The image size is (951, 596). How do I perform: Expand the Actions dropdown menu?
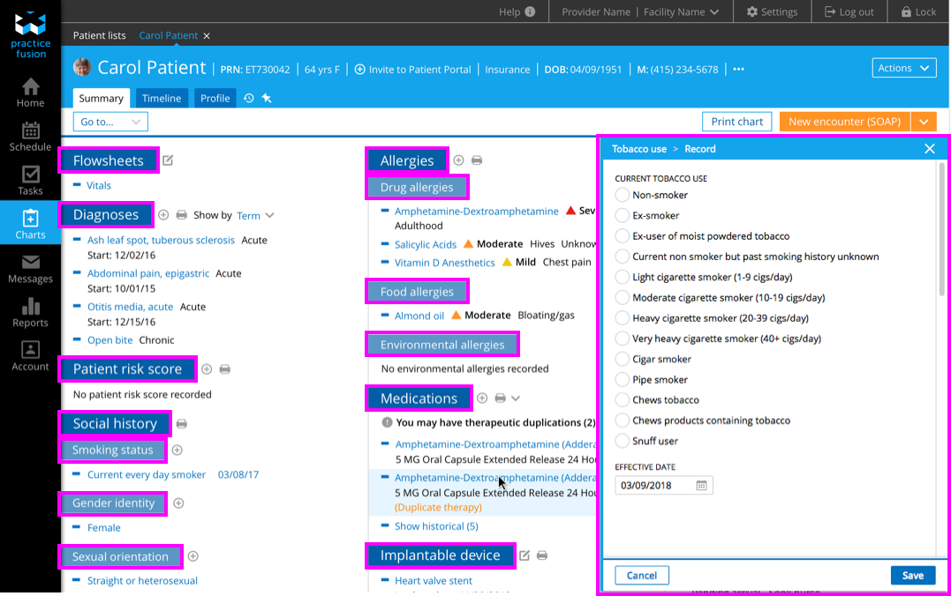(903, 68)
